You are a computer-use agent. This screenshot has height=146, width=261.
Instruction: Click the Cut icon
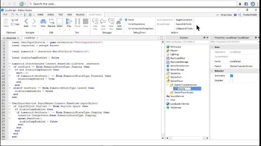[x=12, y=20]
